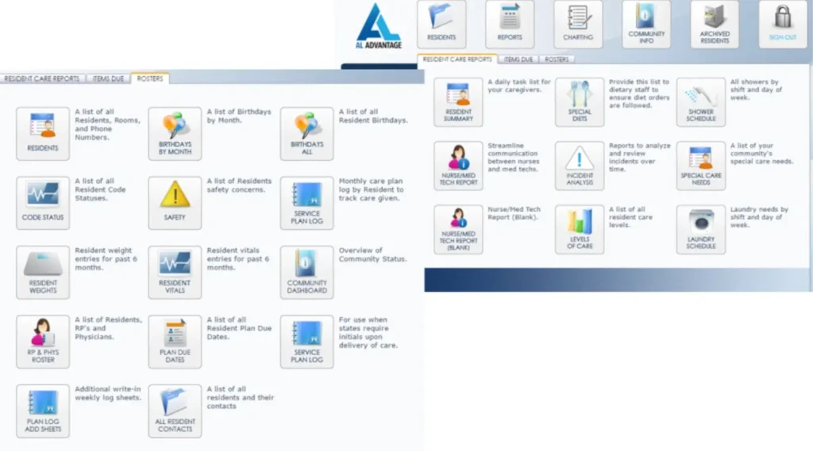The width and height of the screenshot is (813, 451).
Task: Open the Resident Vitals roster
Action: tap(175, 273)
